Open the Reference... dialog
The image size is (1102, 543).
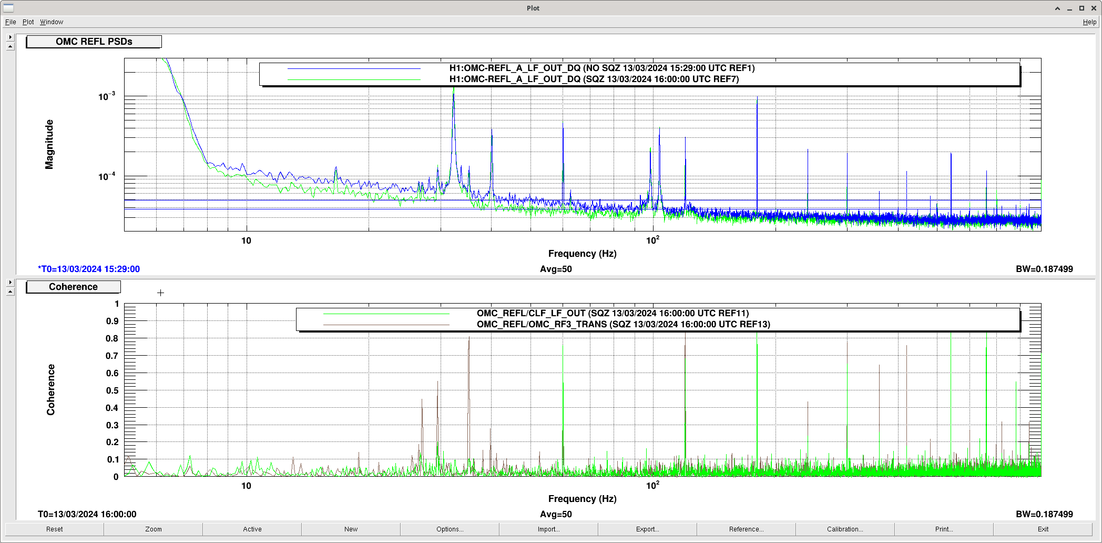click(x=746, y=529)
